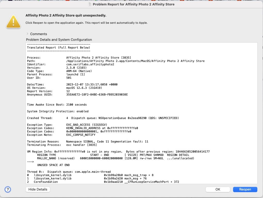Click the 'Problem Details and System Configuration' label

[x=59, y=40]
